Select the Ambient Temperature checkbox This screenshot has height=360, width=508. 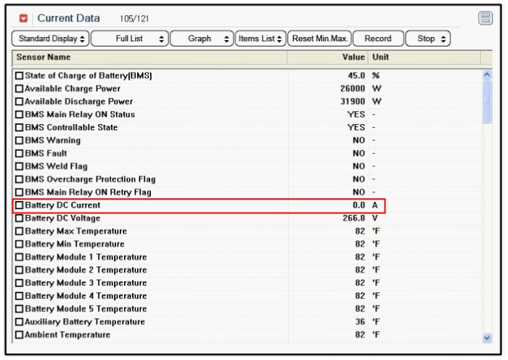point(20,335)
